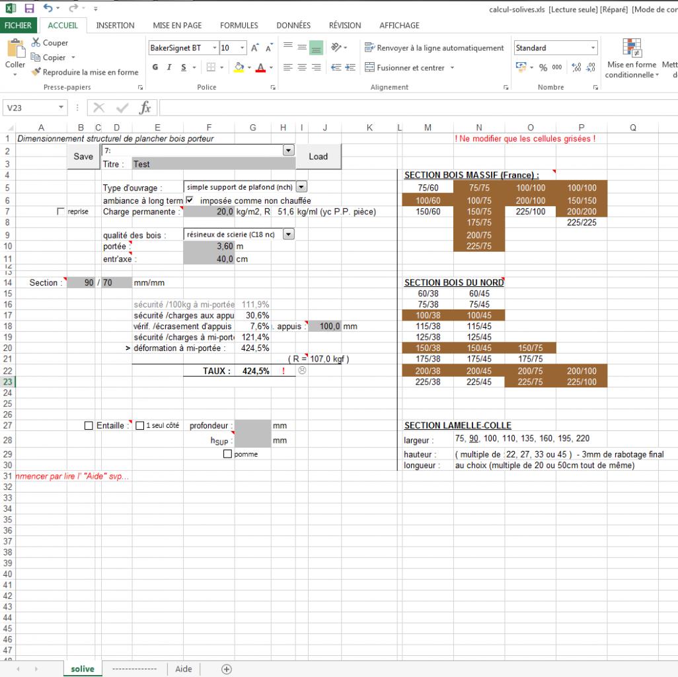Apply thousands separator (000) format
The width and height of the screenshot is (678, 677).
click(x=557, y=67)
